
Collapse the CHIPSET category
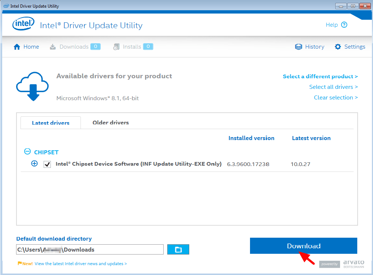[x=27, y=152]
